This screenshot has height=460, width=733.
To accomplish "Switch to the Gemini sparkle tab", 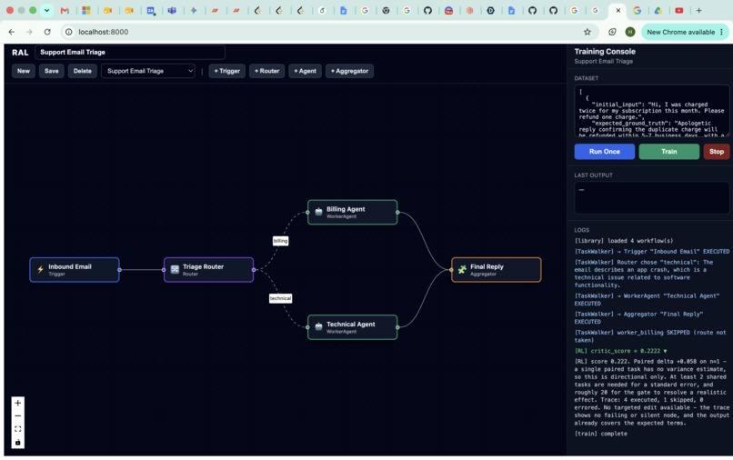I will point(193,10).
